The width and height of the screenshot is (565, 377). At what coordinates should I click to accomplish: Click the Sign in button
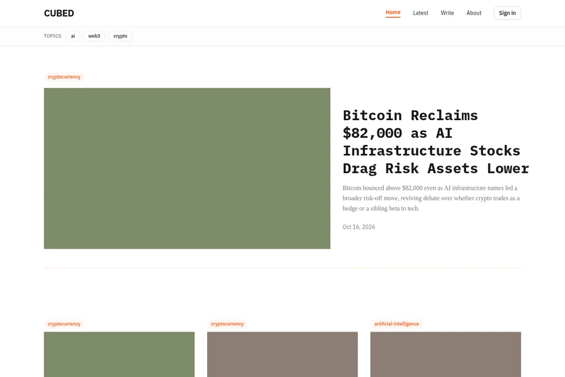507,13
